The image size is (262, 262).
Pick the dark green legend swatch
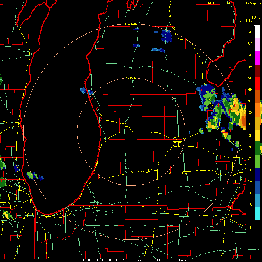click(257, 148)
